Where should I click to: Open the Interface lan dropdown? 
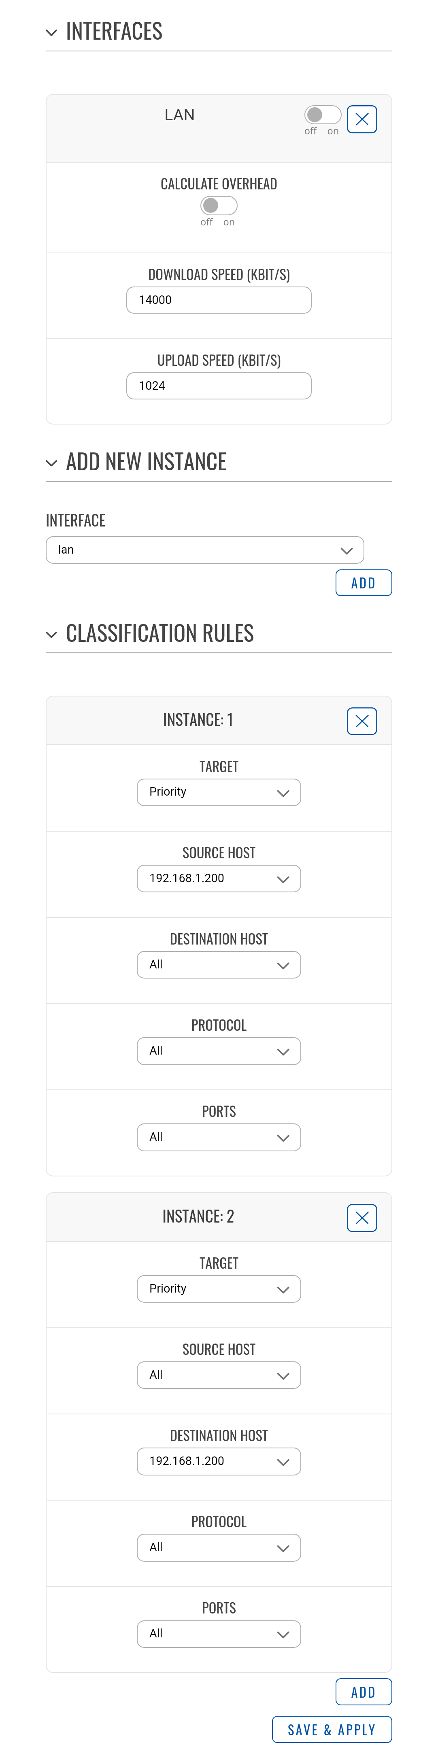205,550
